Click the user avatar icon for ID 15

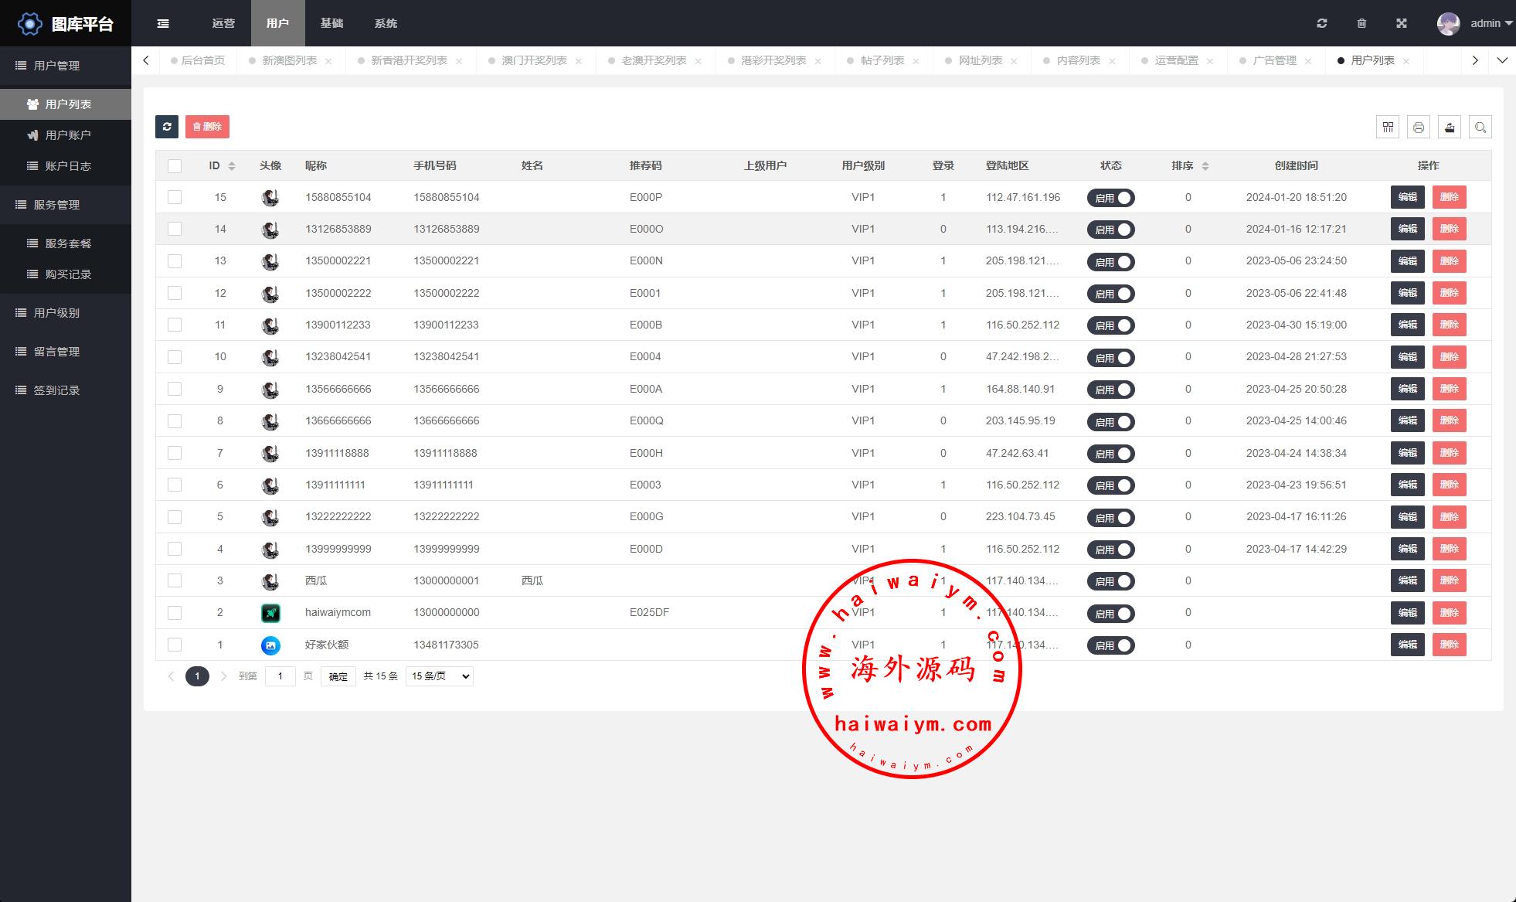(x=270, y=196)
